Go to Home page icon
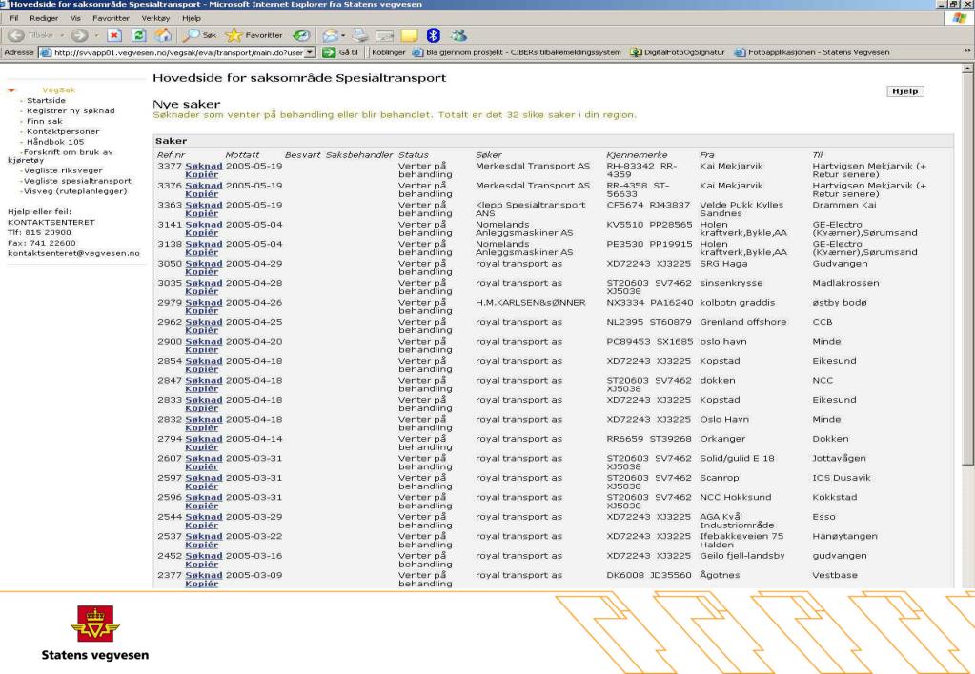The width and height of the screenshot is (975, 674). 163,35
